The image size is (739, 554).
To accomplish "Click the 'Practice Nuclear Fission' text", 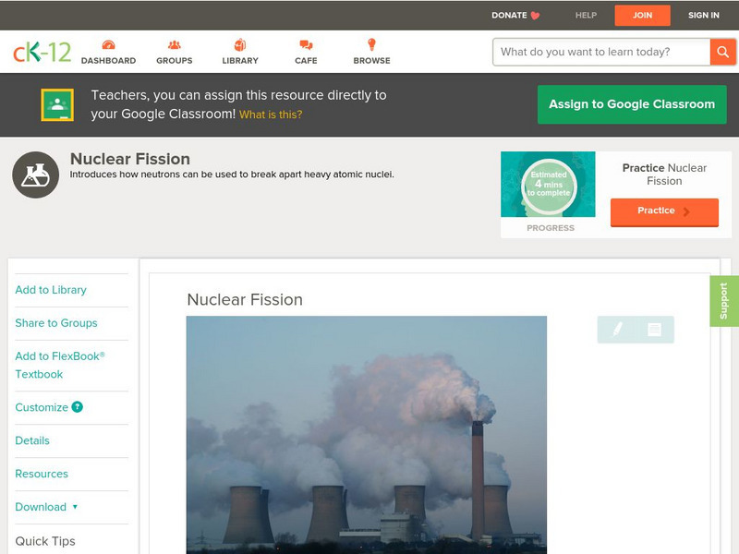I will pos(664,175).
